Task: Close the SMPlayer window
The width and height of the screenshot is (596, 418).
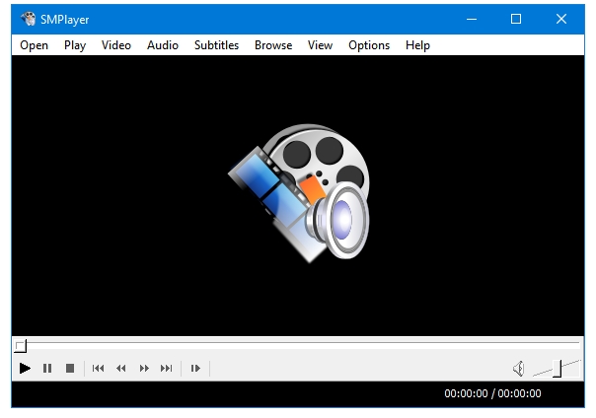Action: pos(561,19)
